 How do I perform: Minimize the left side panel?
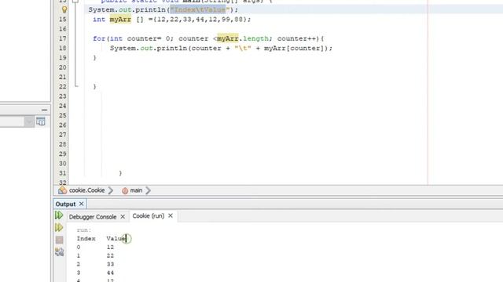pyautogui.click(x=44, y=110)
